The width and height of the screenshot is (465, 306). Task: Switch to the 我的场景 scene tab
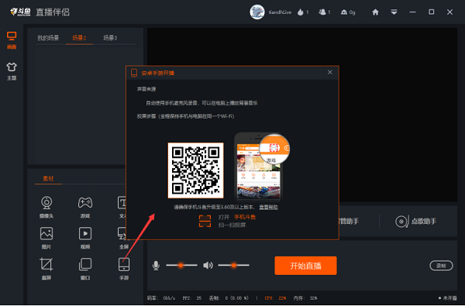tap(48, 38)
